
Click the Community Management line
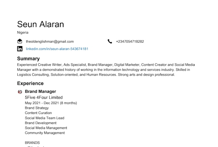45,133
